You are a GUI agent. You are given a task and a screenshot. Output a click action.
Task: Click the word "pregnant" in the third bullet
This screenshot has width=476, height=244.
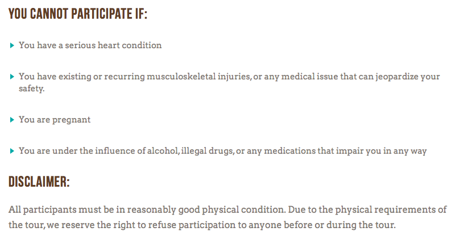[71, 120]
